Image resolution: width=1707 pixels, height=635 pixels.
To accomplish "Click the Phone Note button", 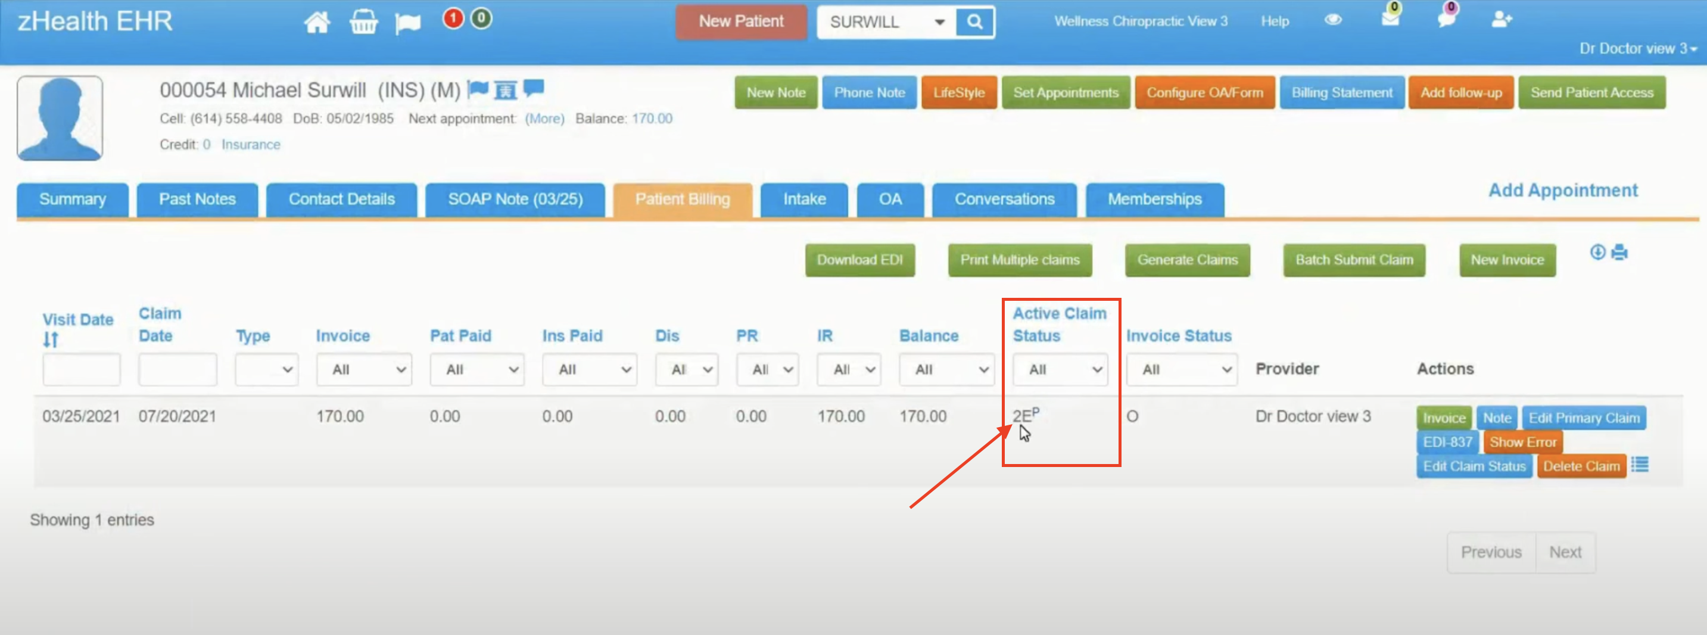I will [x=869, y=93].
